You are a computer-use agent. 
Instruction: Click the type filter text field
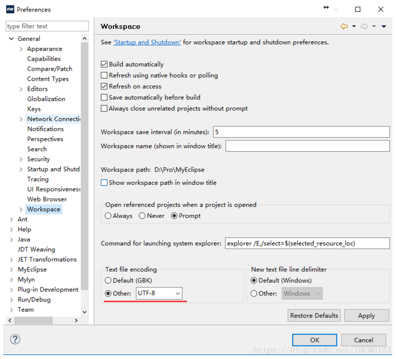(x=47, y=26)
